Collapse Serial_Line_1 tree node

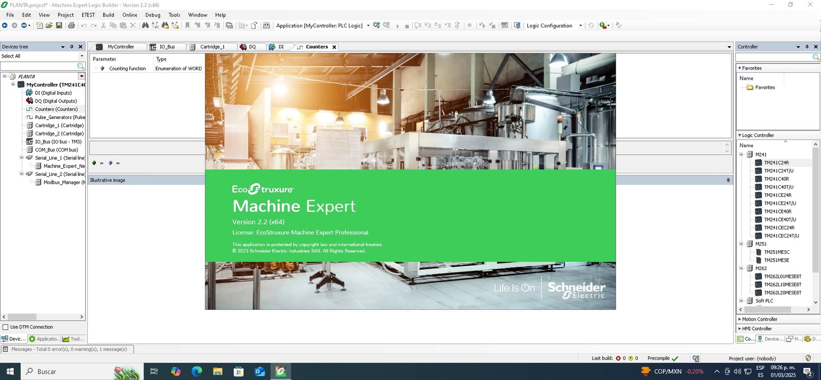(21, 158)
